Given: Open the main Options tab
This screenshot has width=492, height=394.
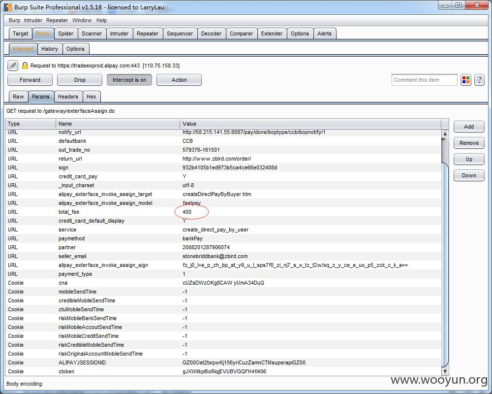Looking at the screenshot, I should pyautogui.click(x=300, y=33).
